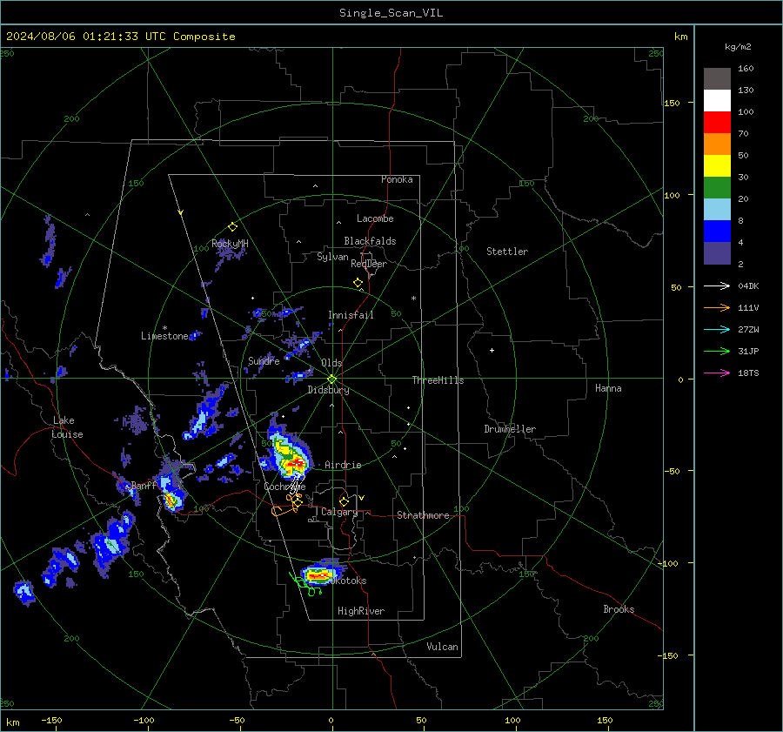Click the Sylvan label

tap(332, 257)
